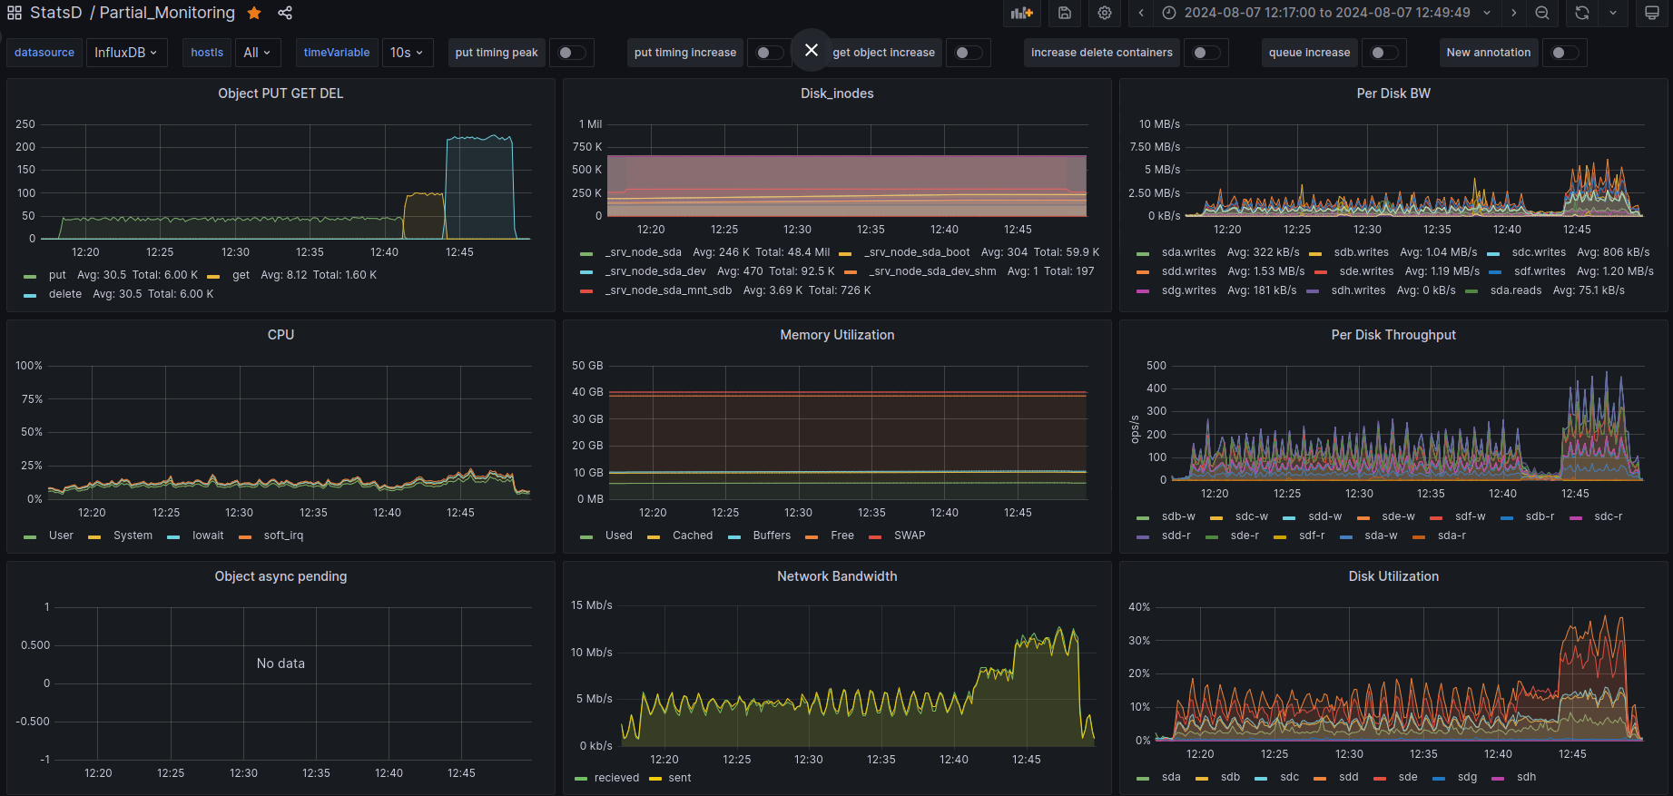This screenshot has width=1673, height=796.
Task: Expand the hostIs All dropdown
Action: (257, 53)
